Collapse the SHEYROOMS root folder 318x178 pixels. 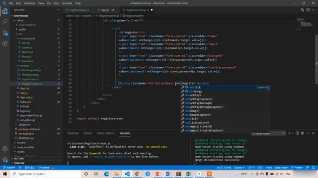[36, 16]
